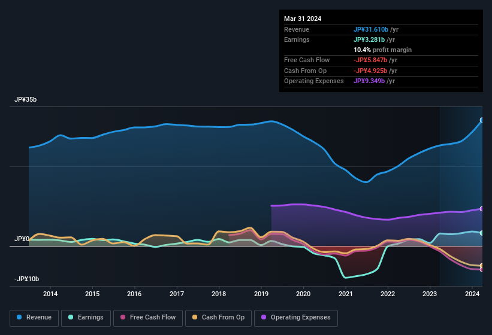Click the 2015 x-axis label
492x335 pixels.
[92, 294]
